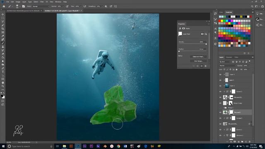Select the Brush tool in toolbox

[x=3, y=43]
